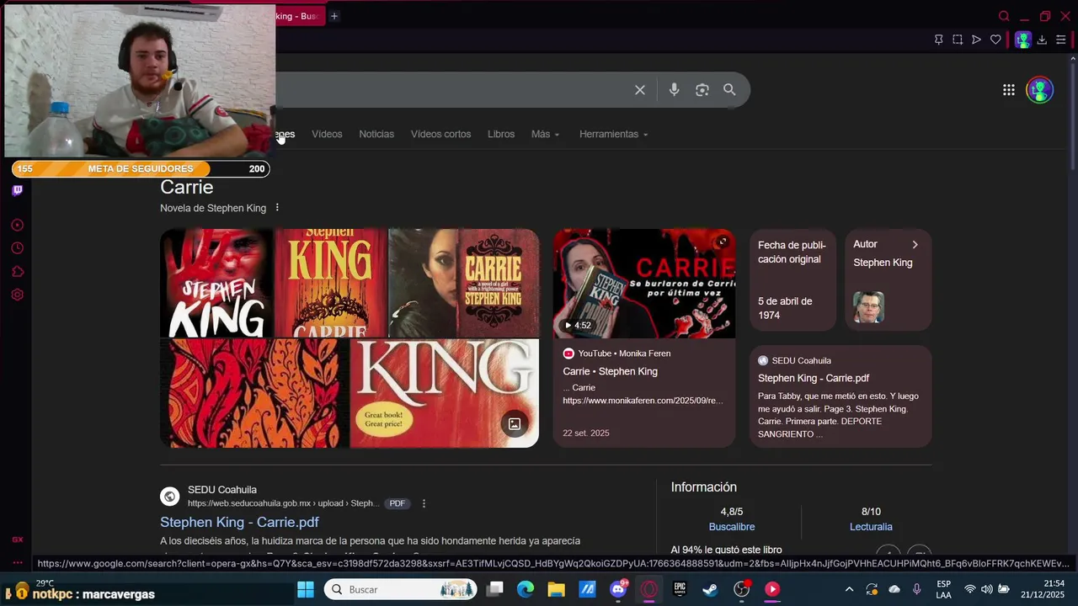The image size is (1078, 606).
Task: Expand the Herramientas dropdown
Action: point(614,134)
